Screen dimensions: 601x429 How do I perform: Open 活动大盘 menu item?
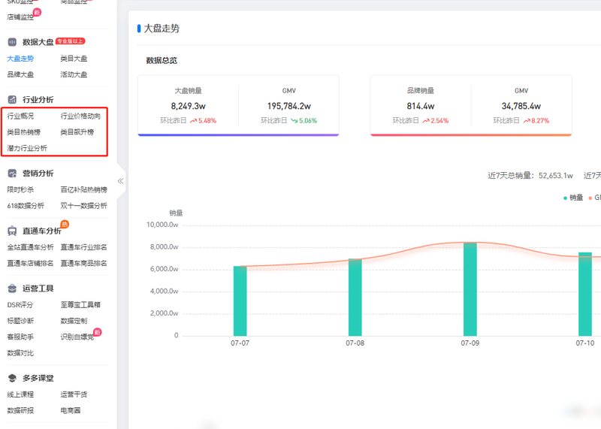[74, 74]
